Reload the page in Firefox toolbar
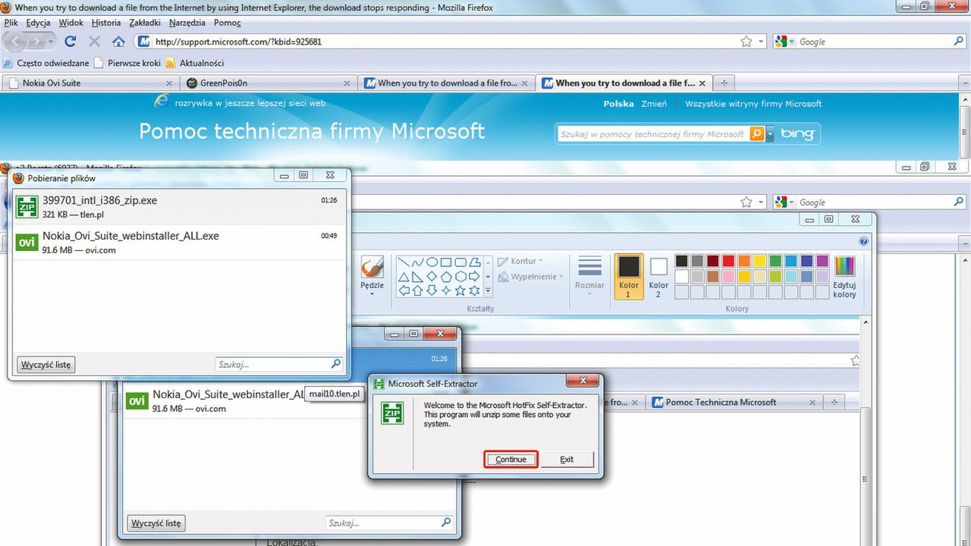The height and width of the screenshot is (546, 971). 71,42
